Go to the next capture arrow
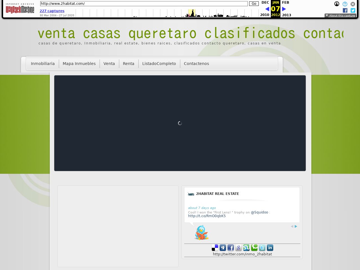Image resolution: width=360 pixels, height=270 pixels. click(284, 9)
